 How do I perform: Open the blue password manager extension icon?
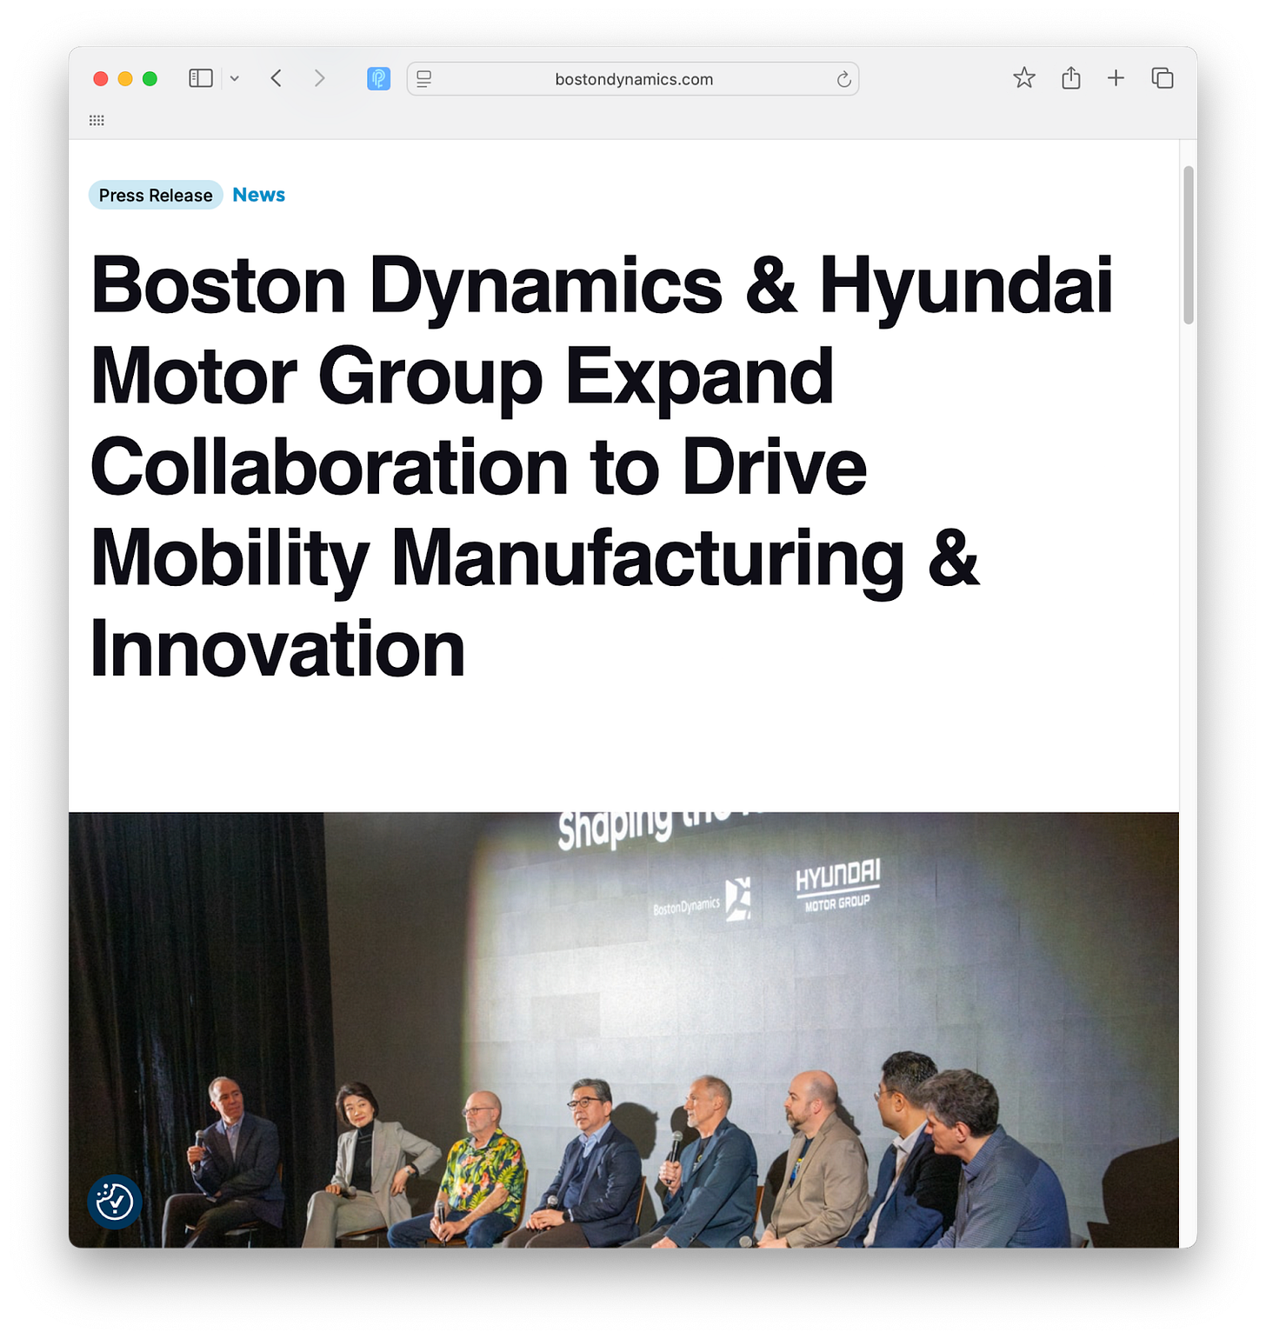coord(378,79)
